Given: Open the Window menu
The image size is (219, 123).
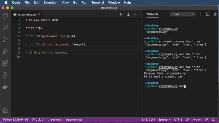Looking at the screenshot, I should (114, 2).
